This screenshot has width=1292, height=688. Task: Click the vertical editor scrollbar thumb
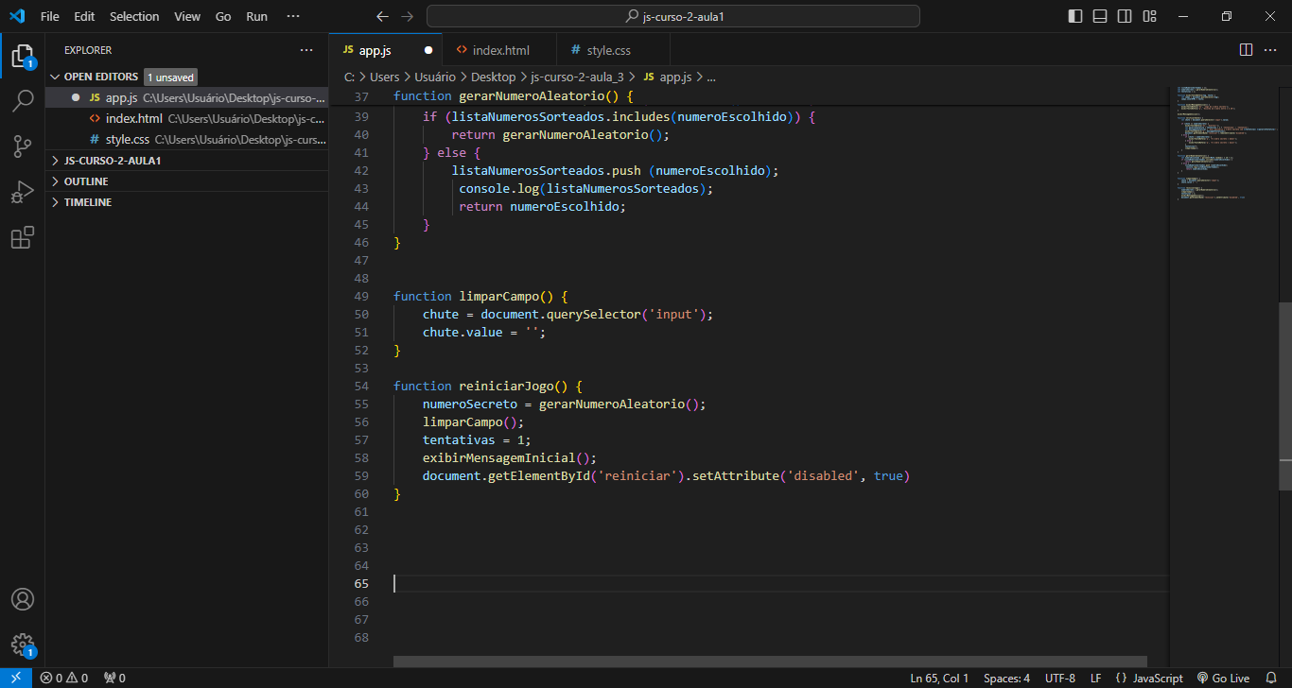(1284, 396)
